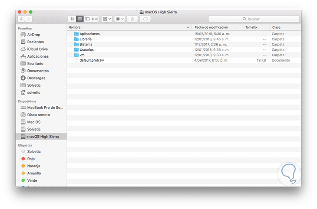Screen dimensions: 317x209
Task: Select the Usuarios folder row
Action: click(x=184, y=50)
